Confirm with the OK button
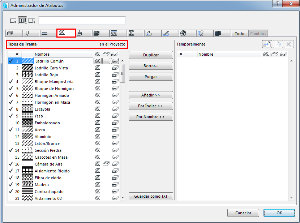300x223 pixels. click(279, 213)
